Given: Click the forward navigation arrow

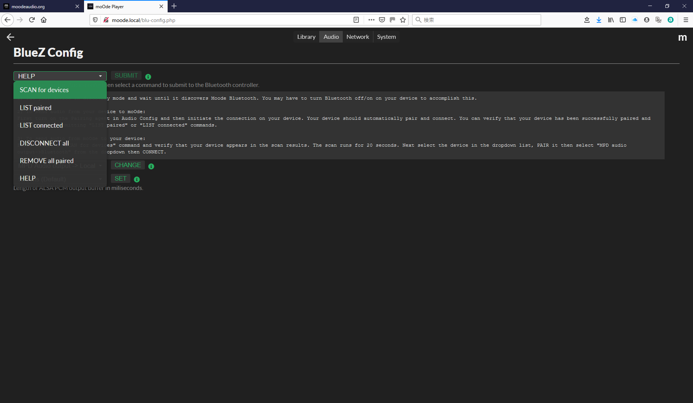Looking at the screenshot, I should tap(20, 20).
